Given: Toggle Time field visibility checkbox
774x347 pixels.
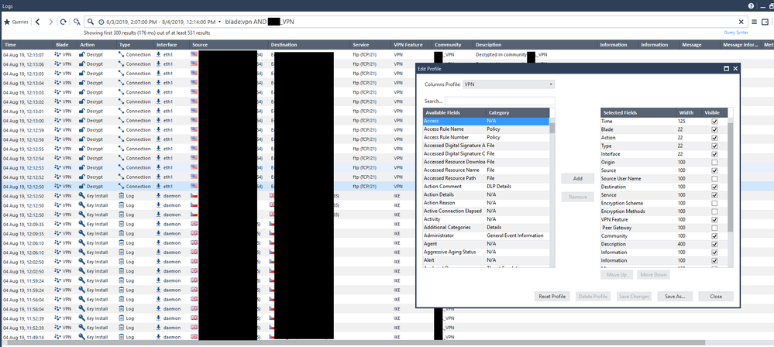Looking at the screenshot, I should click(x=714, y=122).
